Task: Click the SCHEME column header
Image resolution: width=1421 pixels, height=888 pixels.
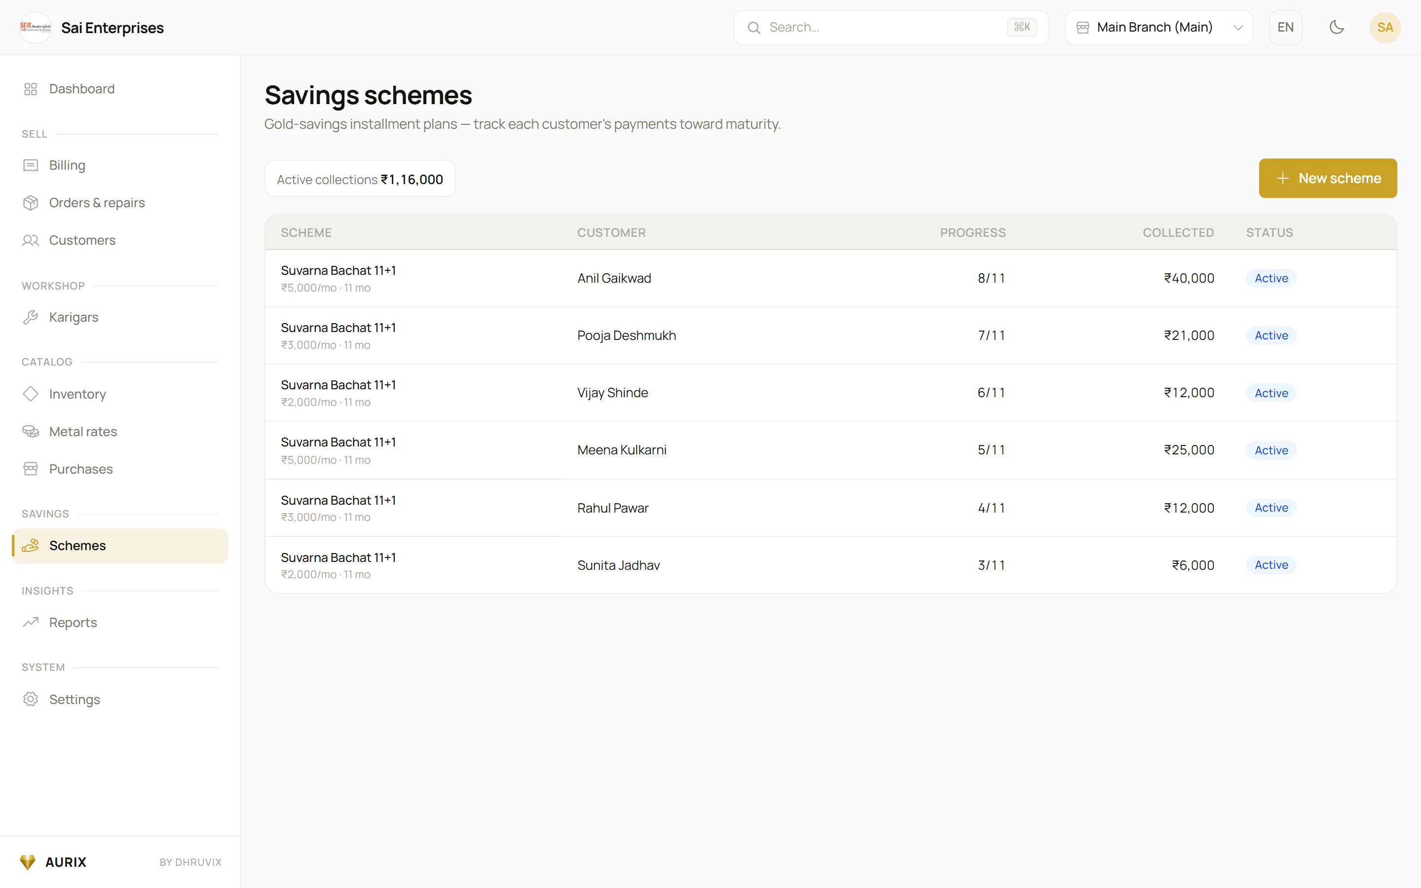Action: click(306, 232)
